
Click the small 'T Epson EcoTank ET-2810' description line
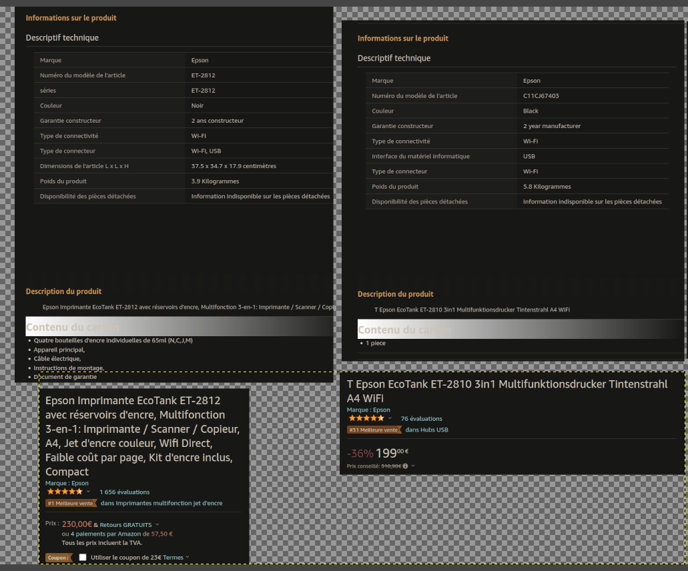tap(472, 310)
